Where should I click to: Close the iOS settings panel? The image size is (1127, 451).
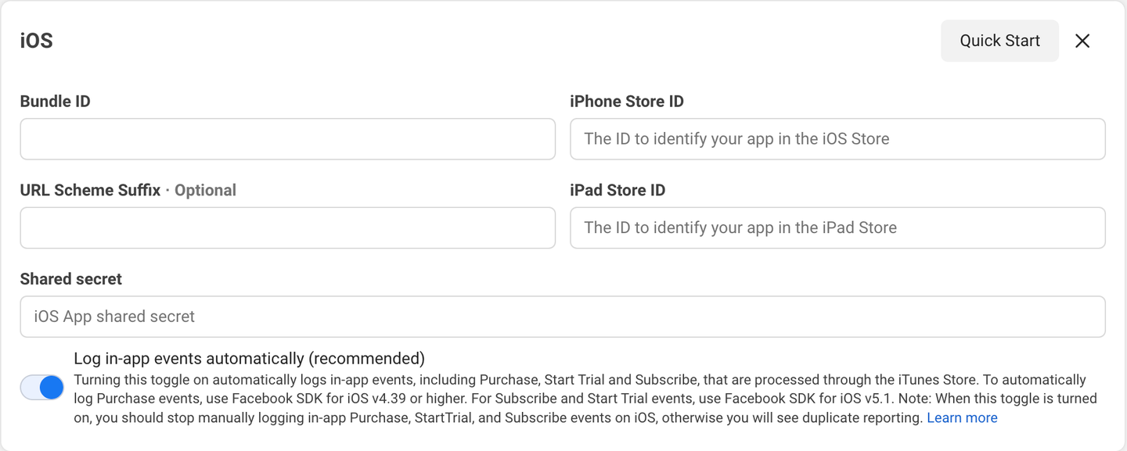(1082, 41)
